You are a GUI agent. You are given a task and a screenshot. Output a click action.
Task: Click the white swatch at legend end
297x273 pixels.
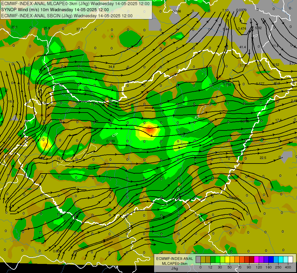point(290,260)
